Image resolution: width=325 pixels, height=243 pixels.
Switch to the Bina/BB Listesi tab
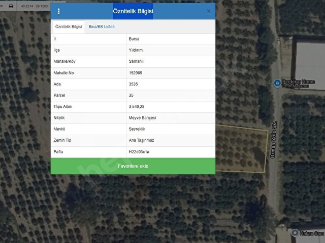(x=102, y=27)
